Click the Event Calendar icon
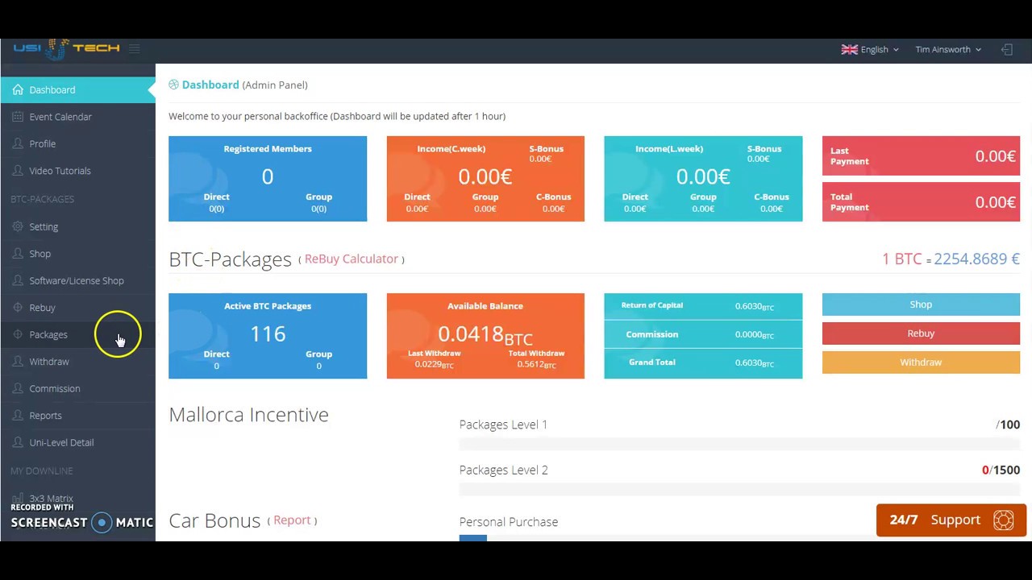This screenshot has height=580, width=1032. pyautogui.click(x=18, y=117)
